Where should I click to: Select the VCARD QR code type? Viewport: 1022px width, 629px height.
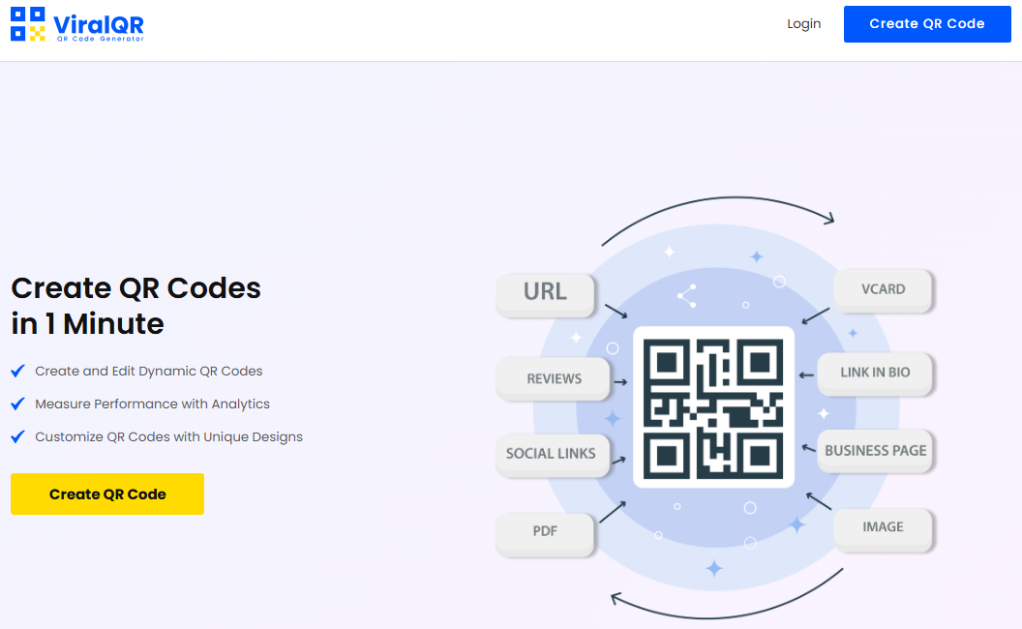tap(882, 289)
